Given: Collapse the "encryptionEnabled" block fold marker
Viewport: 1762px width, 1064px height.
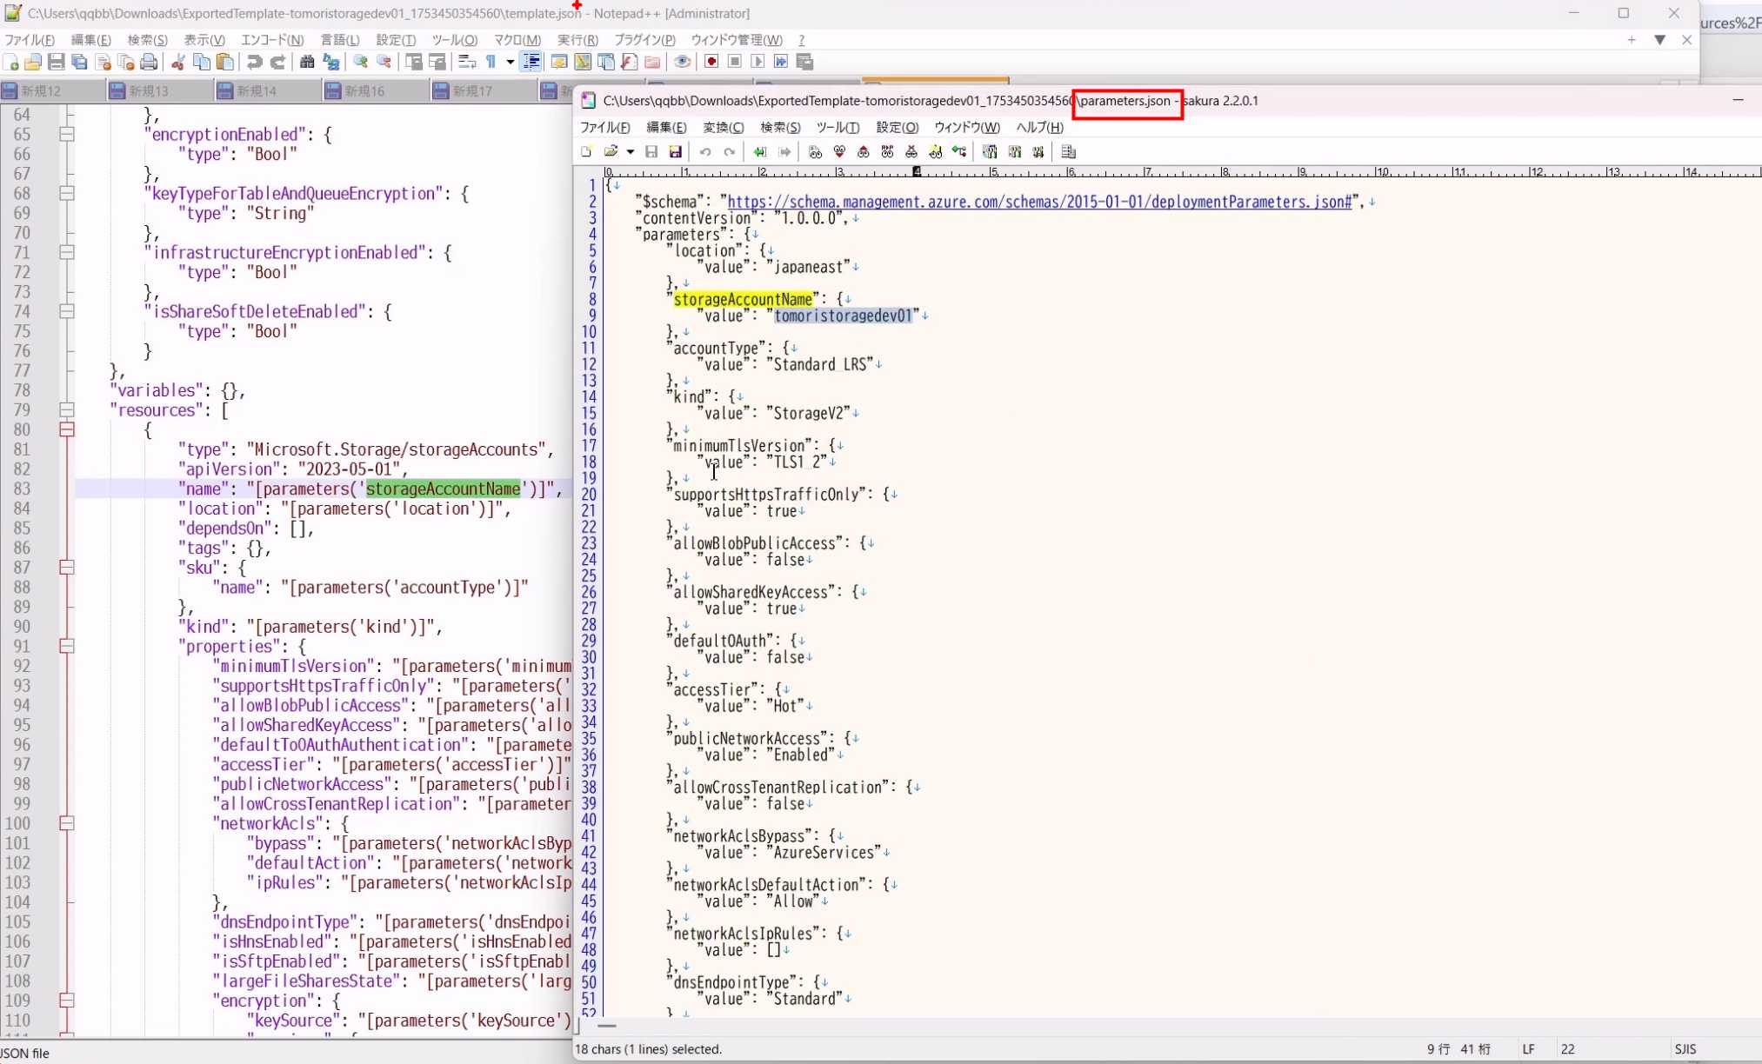Looking at the screenshot, I should click(x=66, y=134).
